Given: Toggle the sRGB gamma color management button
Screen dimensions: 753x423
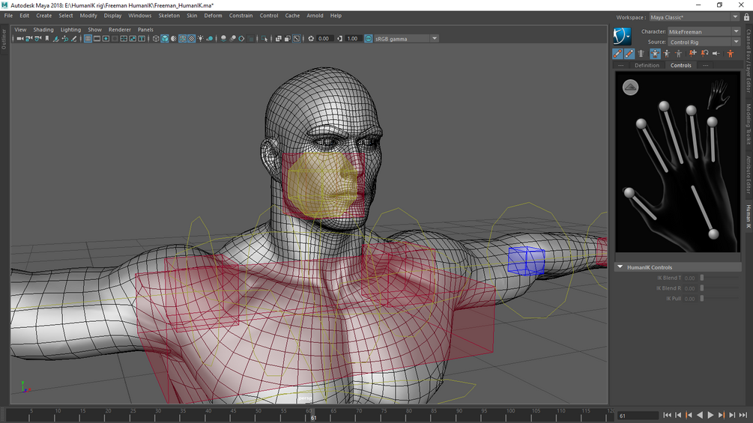Looking at the screenshot, I should pos(369,38).
